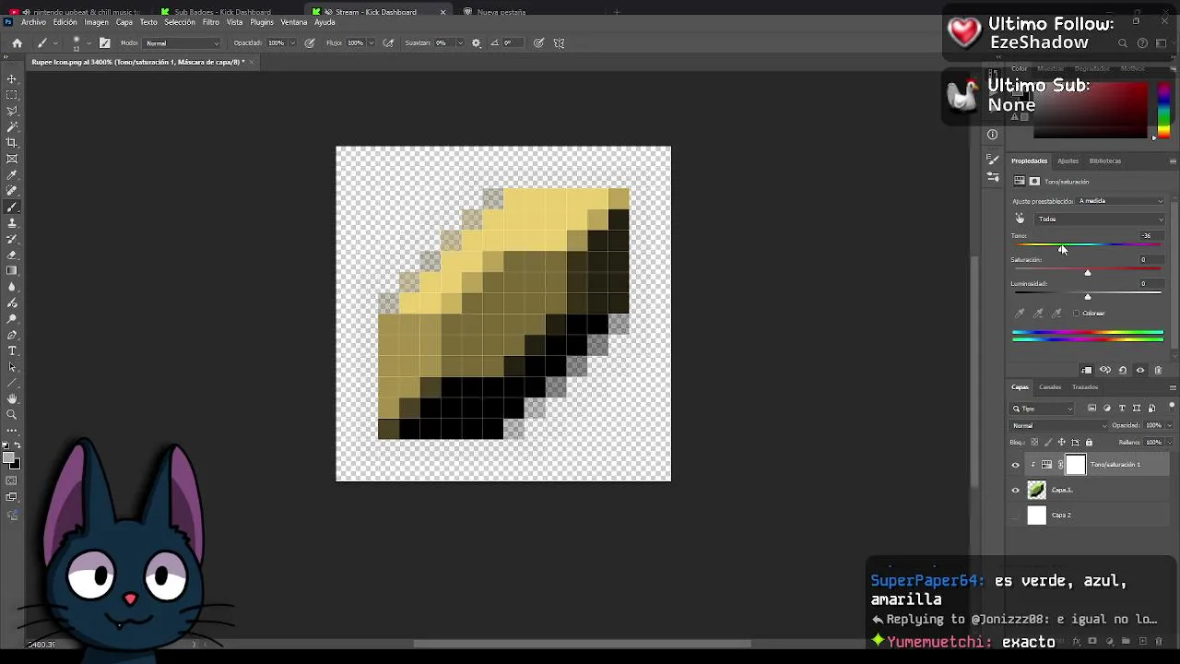Switch to the Bibliotecas tab
1180x664 pixels.
click(x=1104, y=161)
